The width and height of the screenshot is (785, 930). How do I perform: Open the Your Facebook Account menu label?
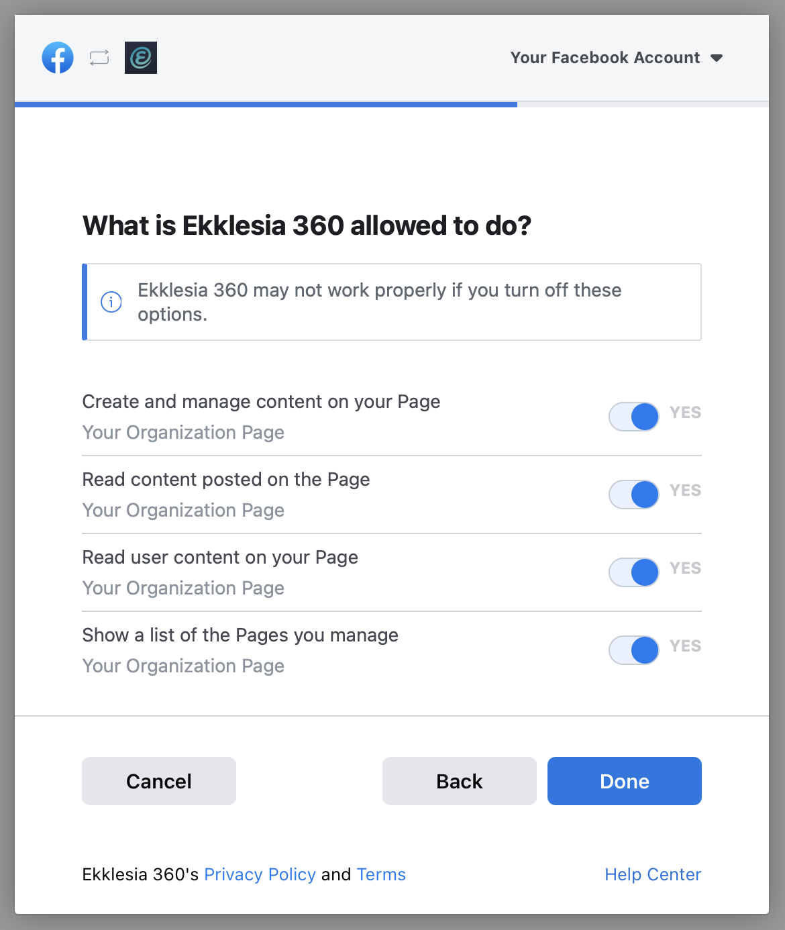[x=605, y=58]
